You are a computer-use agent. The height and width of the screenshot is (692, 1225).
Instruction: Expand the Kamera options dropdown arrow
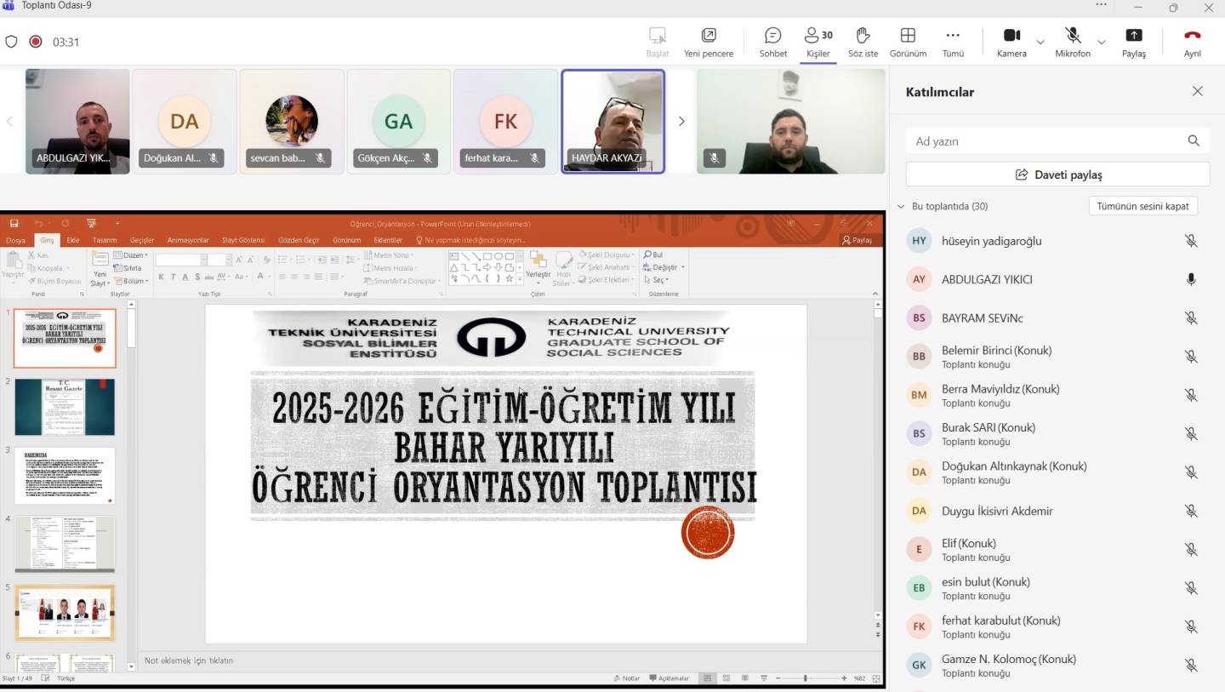tap(1040, 42)
